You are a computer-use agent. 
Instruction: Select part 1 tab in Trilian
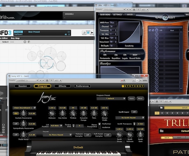pyautogui.click(x=157, y=113)
